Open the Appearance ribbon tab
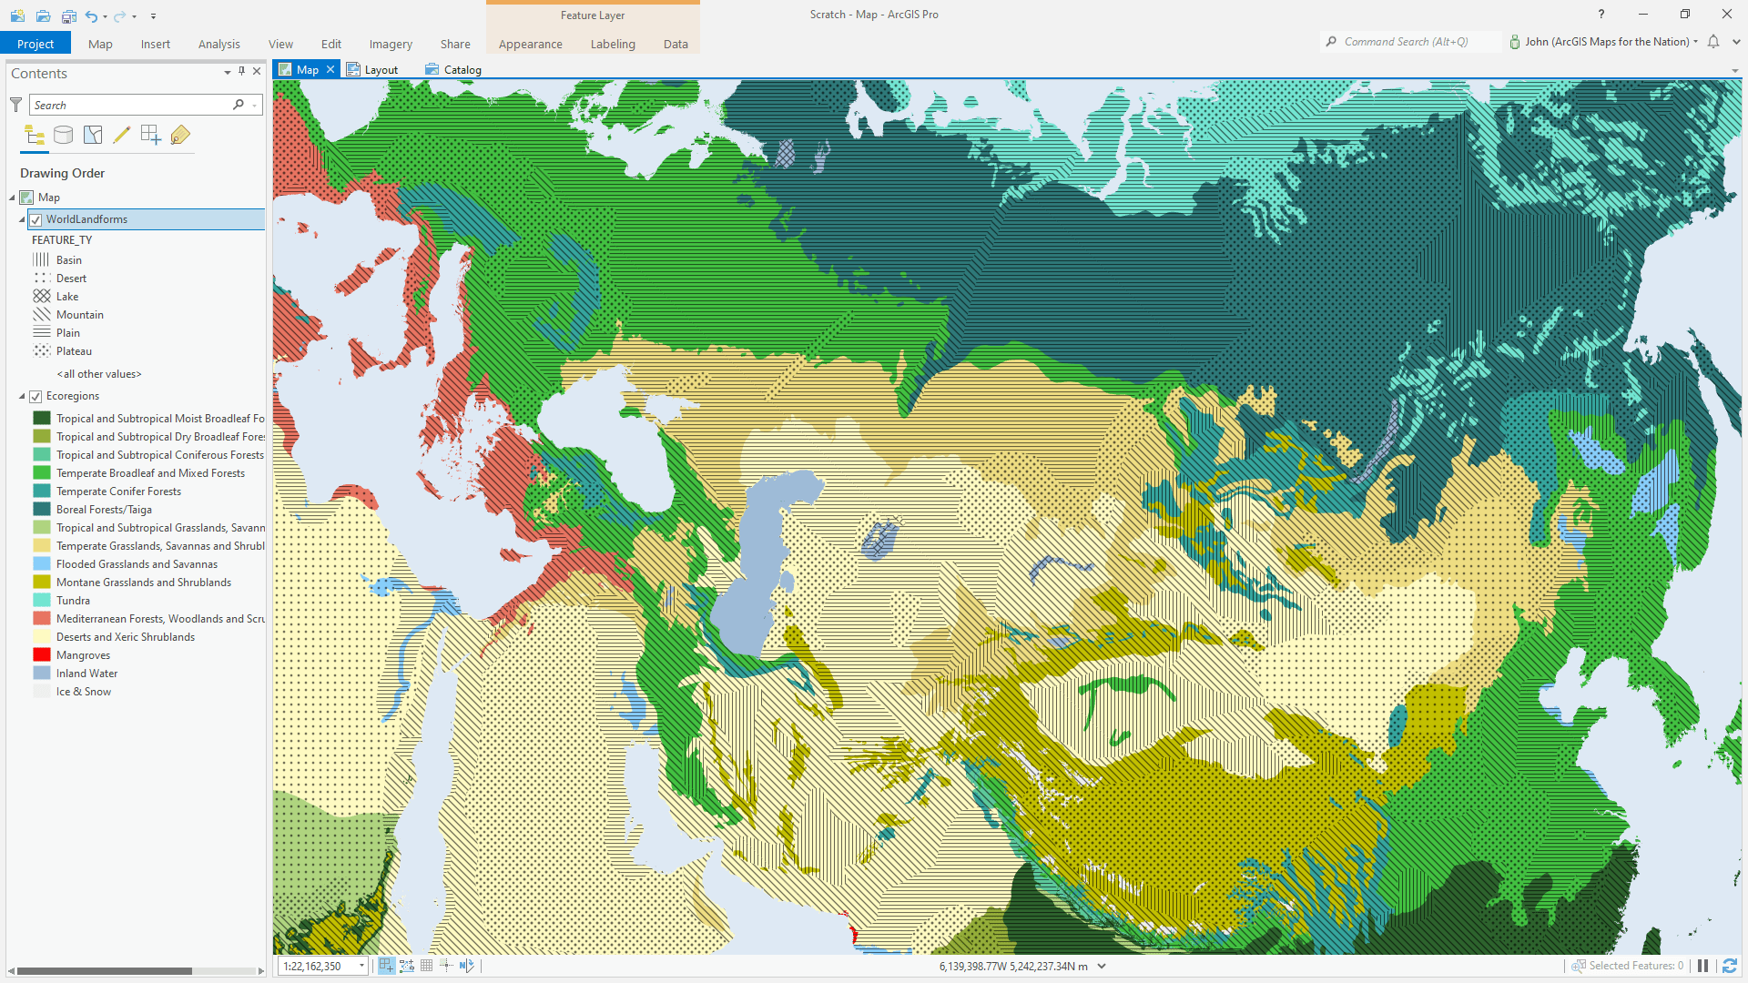 tap(530, 44)
